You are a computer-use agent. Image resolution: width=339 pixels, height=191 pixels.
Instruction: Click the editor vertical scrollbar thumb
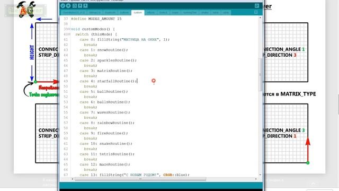(x=260, y=75)
